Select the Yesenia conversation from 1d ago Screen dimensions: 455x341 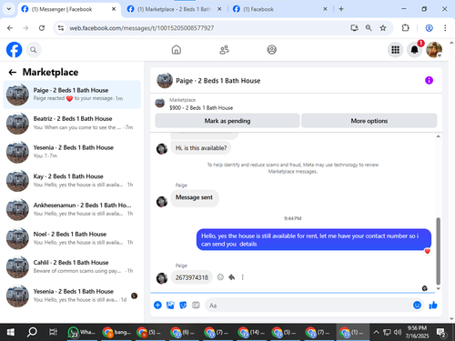(72, 296)
